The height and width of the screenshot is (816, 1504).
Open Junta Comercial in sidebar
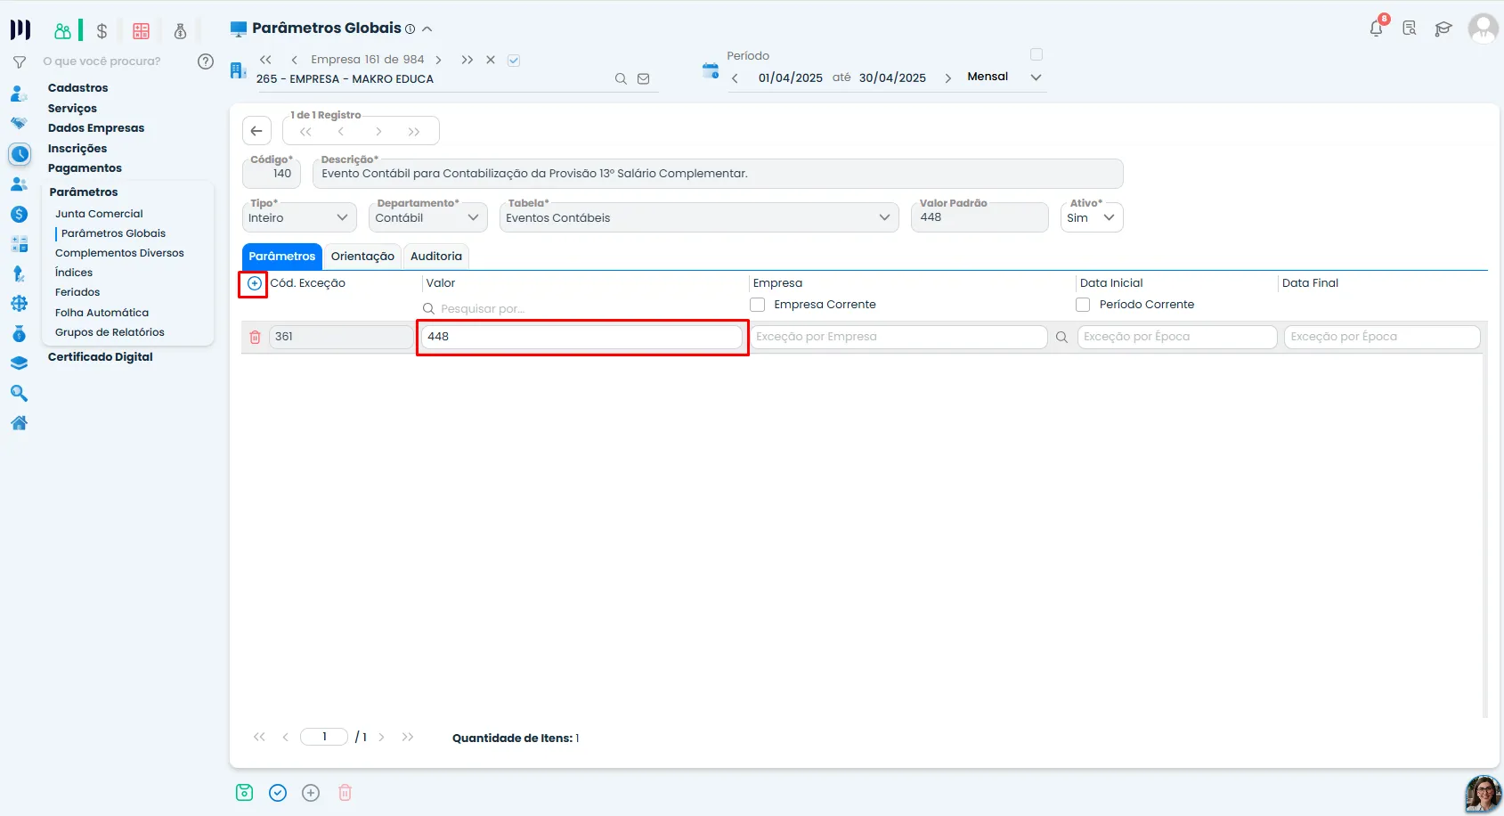coord(99,214)
